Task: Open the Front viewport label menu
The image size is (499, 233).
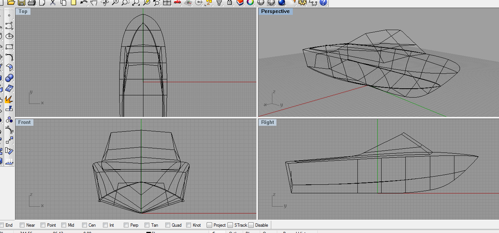Action: (25, 122)
